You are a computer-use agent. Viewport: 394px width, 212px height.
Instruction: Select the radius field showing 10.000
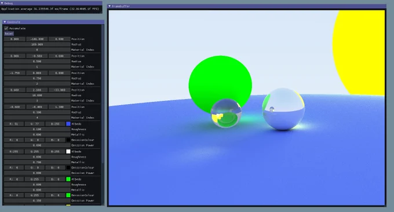click(37, 95)
